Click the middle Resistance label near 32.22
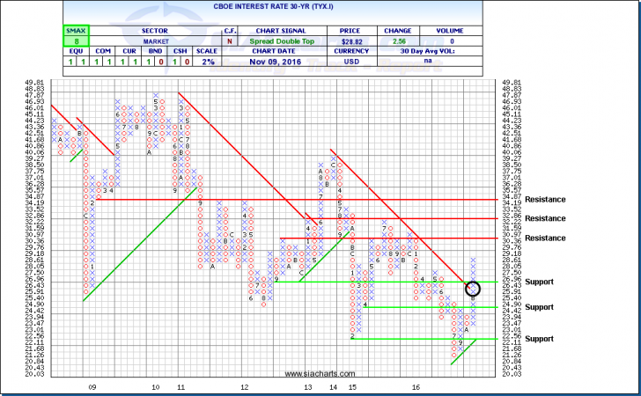This screenshot has width=641, height=396. pyautogui.click(x=544, y=218)
